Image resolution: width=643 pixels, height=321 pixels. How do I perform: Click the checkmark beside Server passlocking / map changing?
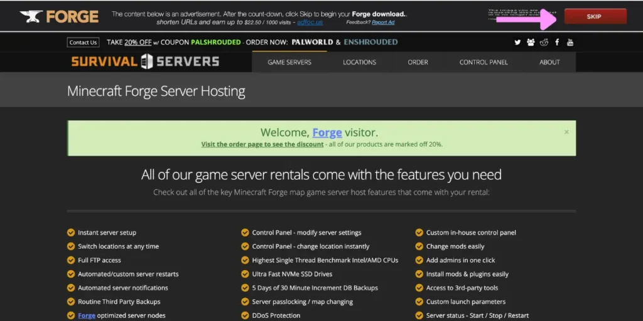[x=245, y=302]
